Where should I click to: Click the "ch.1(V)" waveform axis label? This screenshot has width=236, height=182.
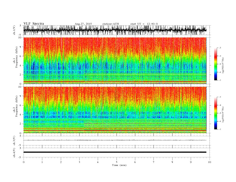14,30
